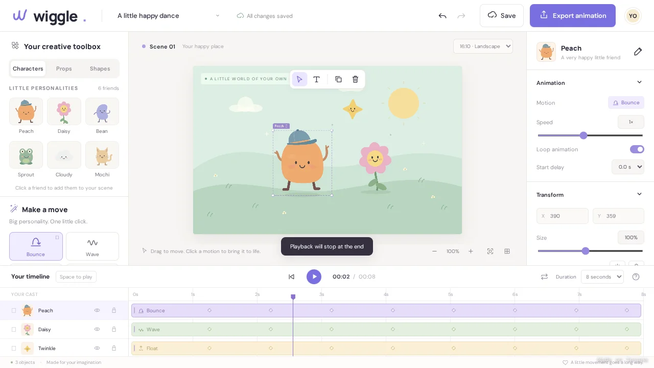Viewport: 654px width, 368px height.
Task: Open the Start delay dropdown
Action: coord(627,167)
